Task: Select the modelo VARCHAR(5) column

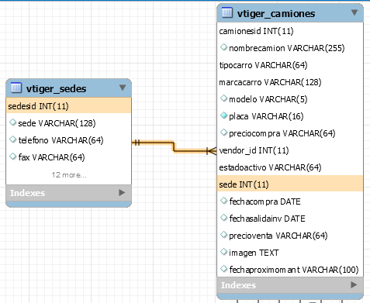Action: click(x=290, y=99)
